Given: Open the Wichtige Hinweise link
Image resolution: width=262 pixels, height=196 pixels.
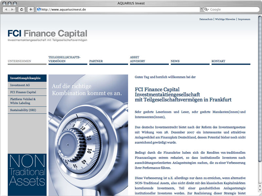Looking at the screenshot, I should coord(225,19).
